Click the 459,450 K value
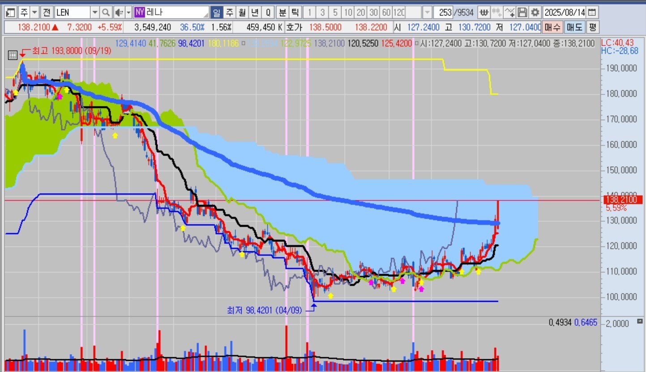The height and width of the screenshot is (372, 646). click(264, 27)
